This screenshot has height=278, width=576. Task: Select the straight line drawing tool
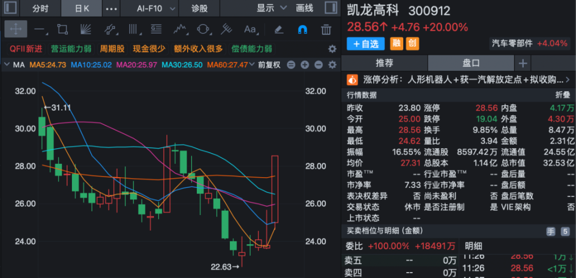click(40, 29)
